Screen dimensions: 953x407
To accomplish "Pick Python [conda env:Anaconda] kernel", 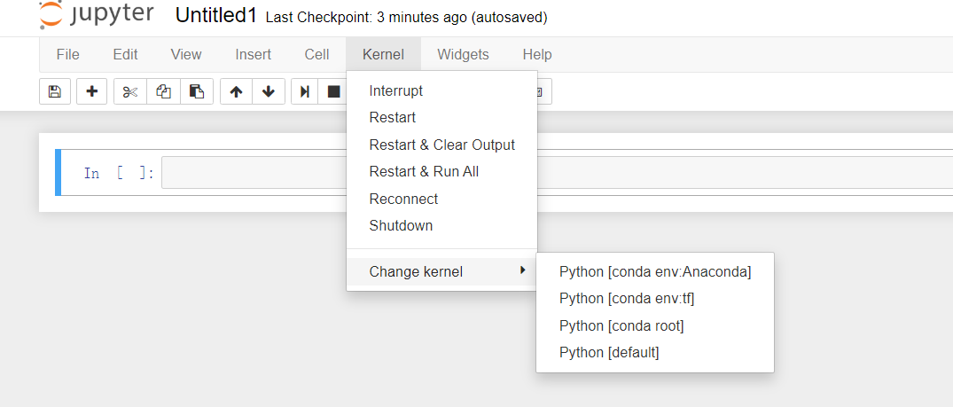I will coord(655,271).
